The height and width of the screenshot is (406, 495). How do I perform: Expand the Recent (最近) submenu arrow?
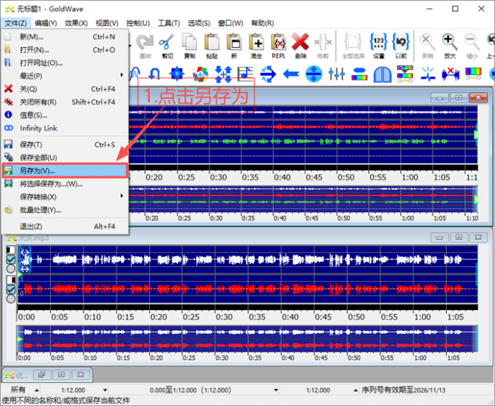pos(122,75)
